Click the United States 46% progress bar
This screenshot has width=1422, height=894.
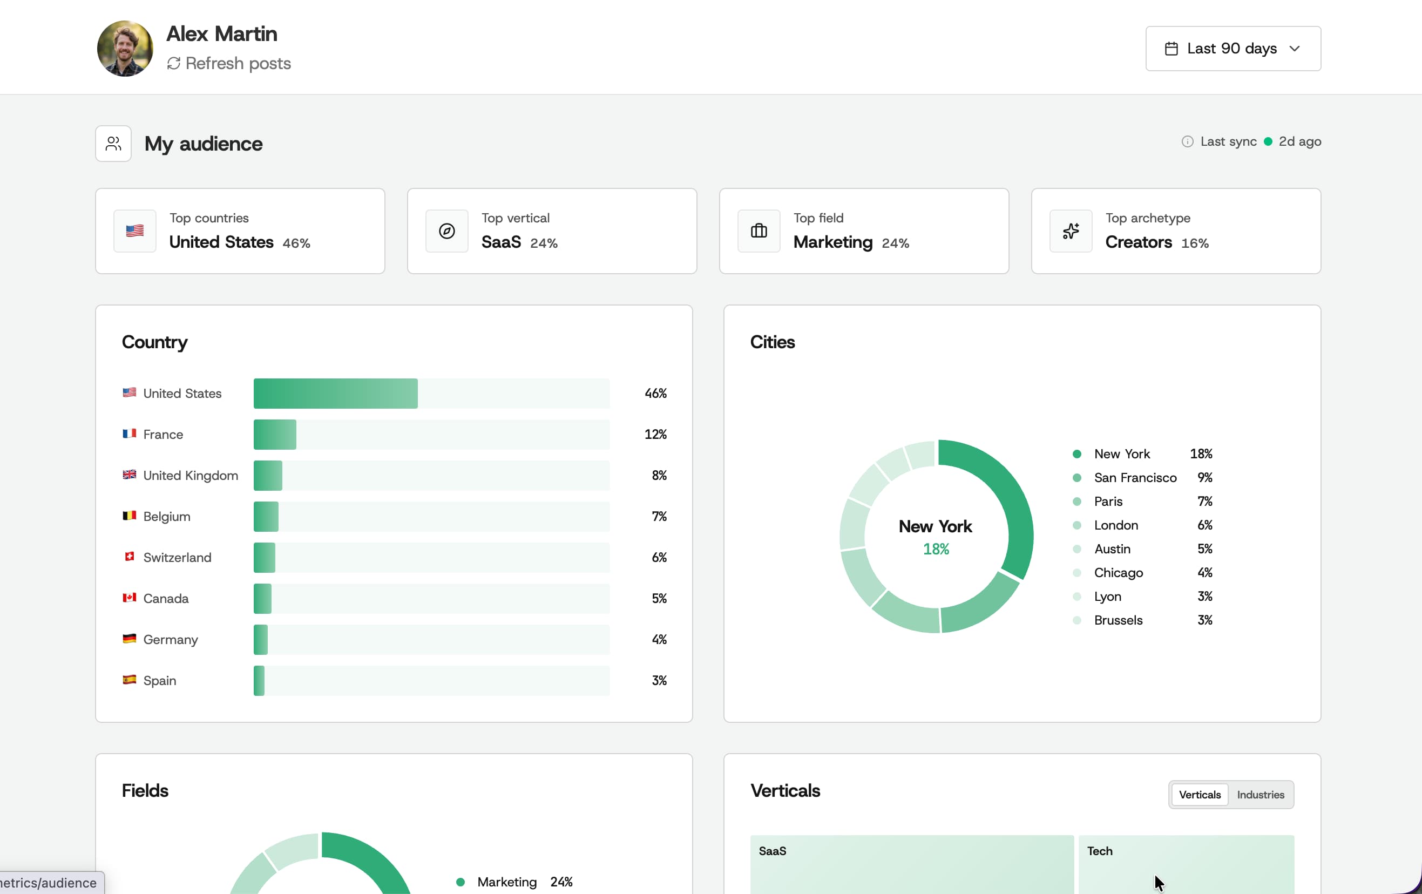click(x=432, y=393)
